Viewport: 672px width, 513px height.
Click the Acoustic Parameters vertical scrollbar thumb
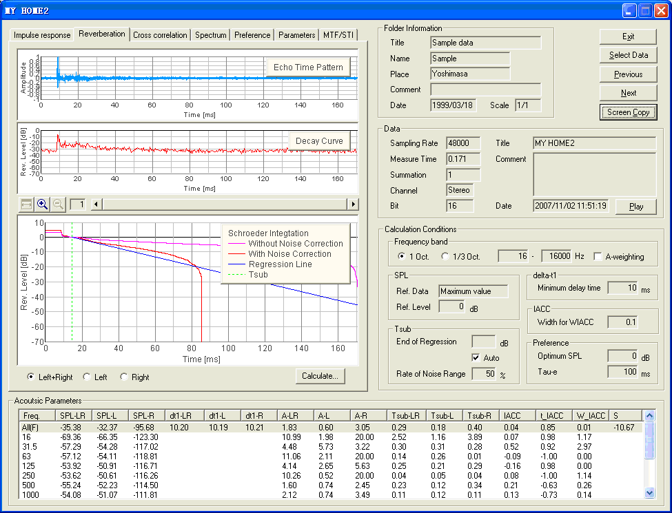649,440
